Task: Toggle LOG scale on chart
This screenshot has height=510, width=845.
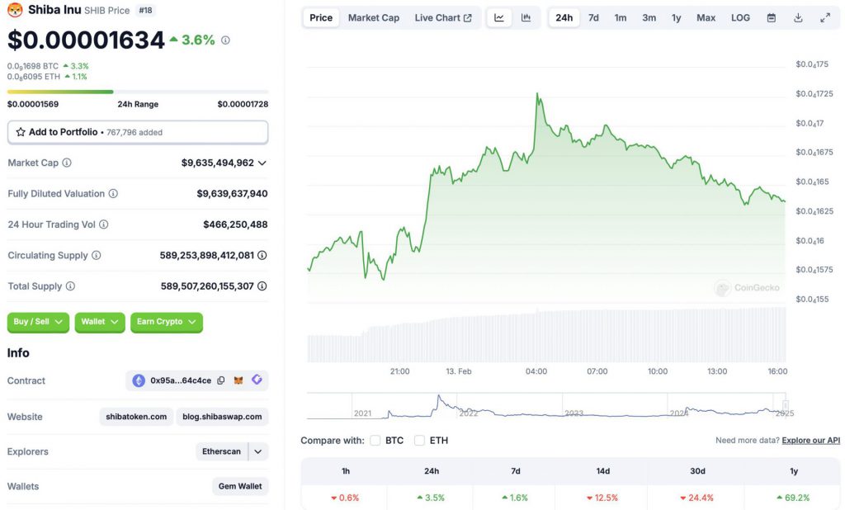Action: (740, 18)
